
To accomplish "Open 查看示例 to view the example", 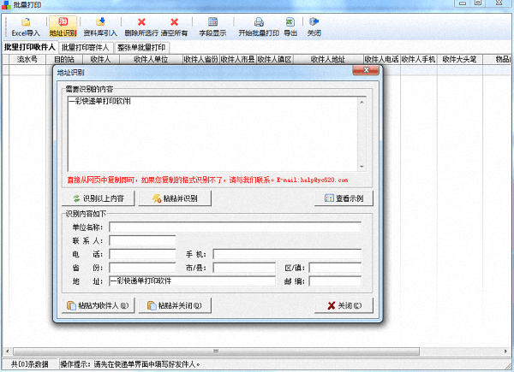I will point(344,198).
